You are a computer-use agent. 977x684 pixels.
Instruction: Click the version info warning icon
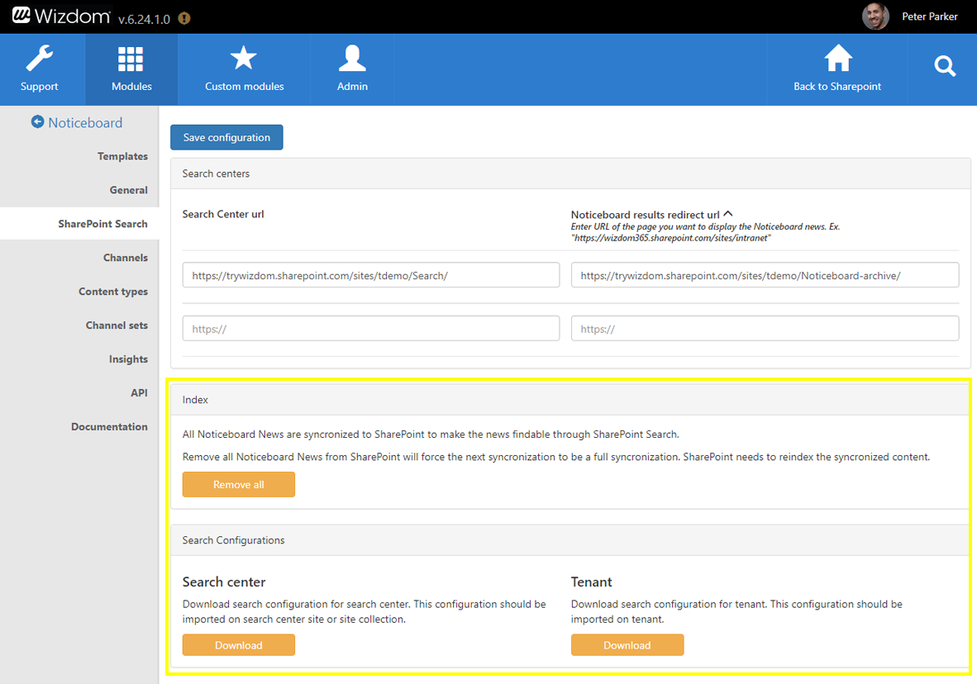(x=184, y=18)
